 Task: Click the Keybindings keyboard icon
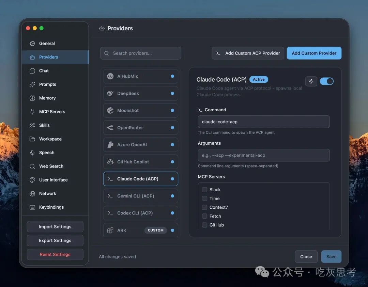32,207
